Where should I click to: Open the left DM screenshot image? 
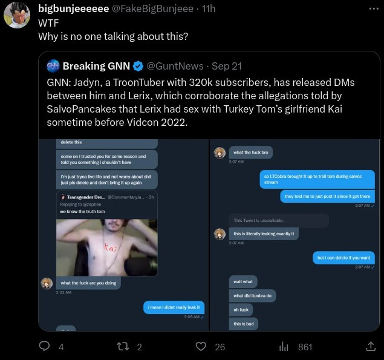(124, 235)
